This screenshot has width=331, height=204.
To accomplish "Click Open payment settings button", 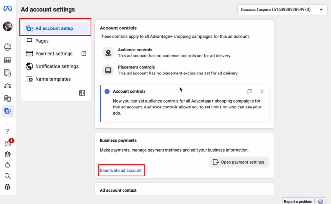I will (239, 162).
